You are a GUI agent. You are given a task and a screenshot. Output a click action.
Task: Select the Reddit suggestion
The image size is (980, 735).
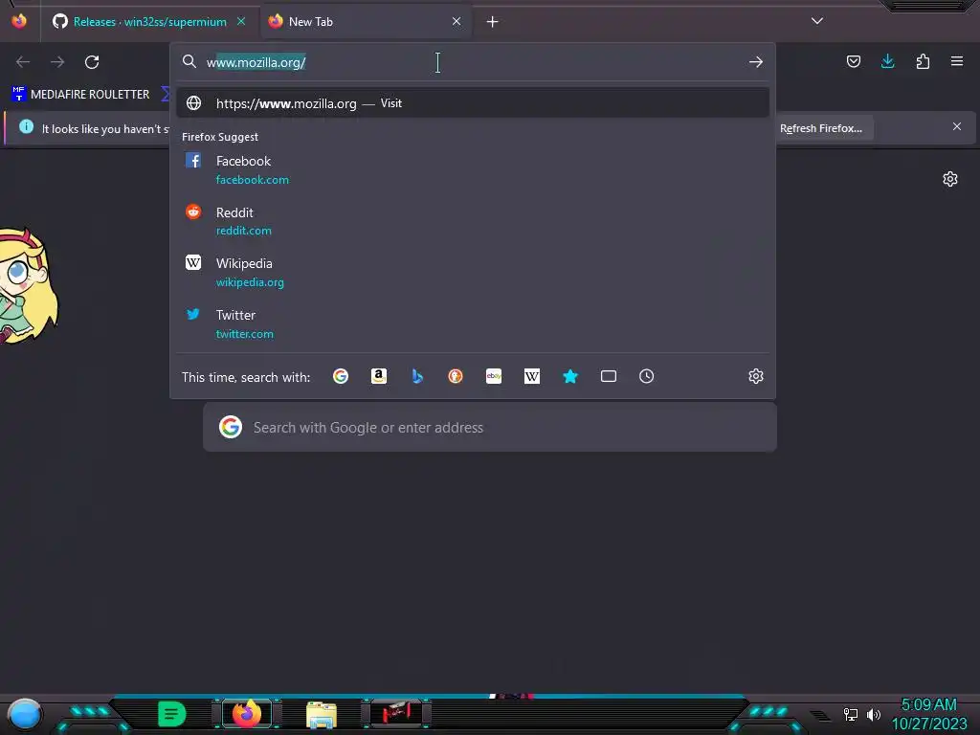coord(473,221)
